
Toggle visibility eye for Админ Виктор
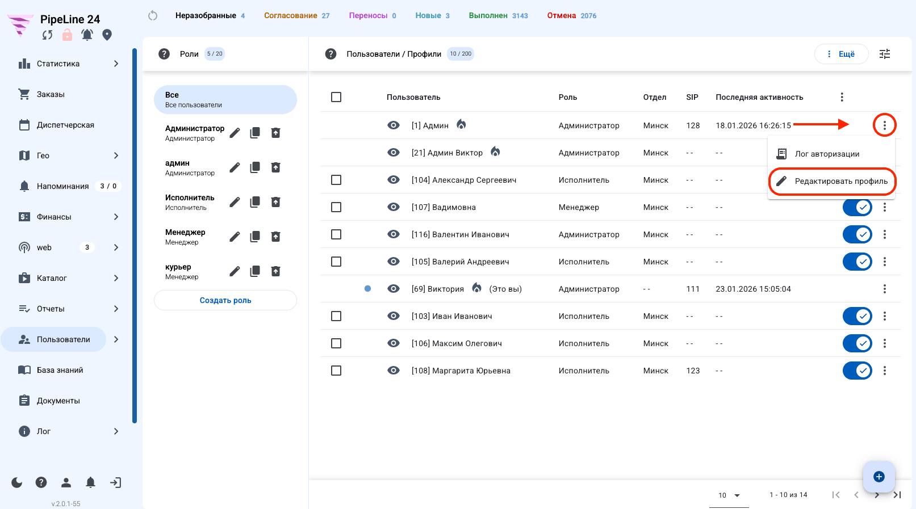tap(394, 153)
